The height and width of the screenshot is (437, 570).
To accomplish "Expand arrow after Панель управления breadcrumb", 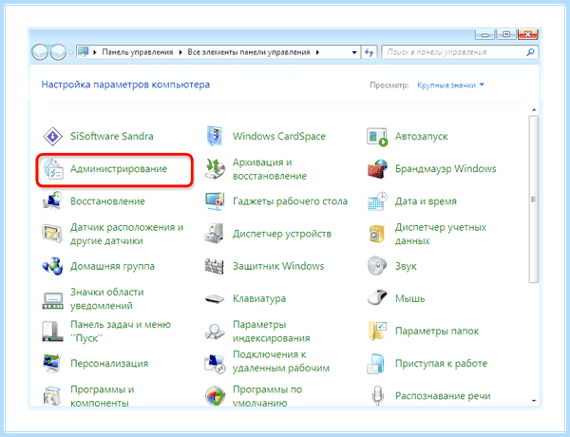I will (x=180, y=52).
